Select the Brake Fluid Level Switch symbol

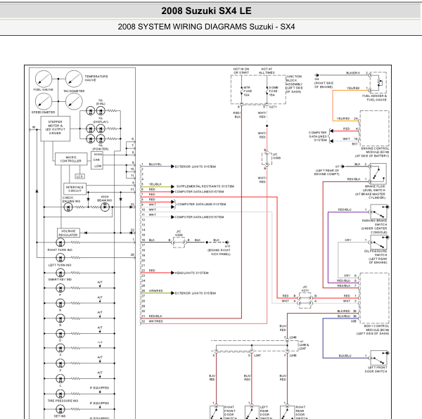pos(378,174)
